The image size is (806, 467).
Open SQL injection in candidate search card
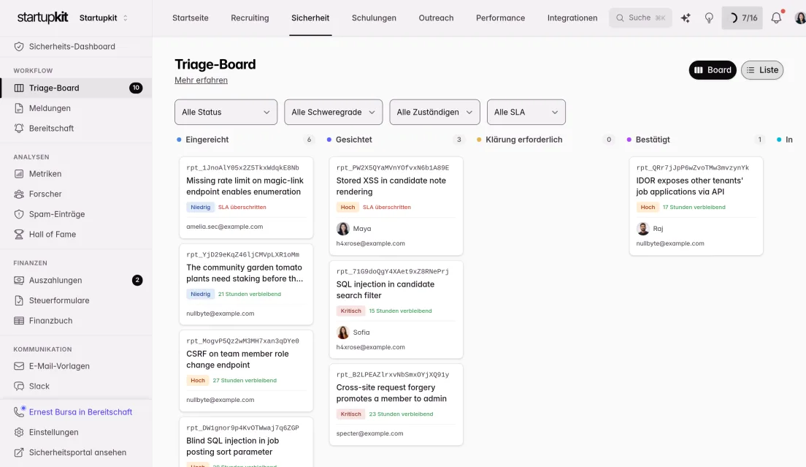[x=396, y=310]
